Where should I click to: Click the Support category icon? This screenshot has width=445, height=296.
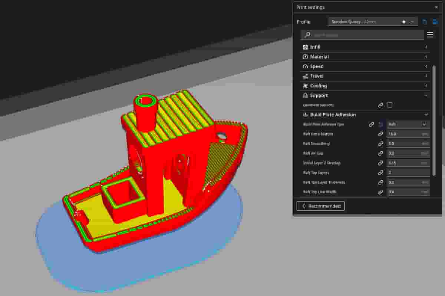pos(305,95)
